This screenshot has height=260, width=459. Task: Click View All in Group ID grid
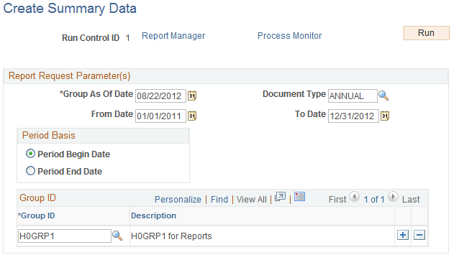252,200
